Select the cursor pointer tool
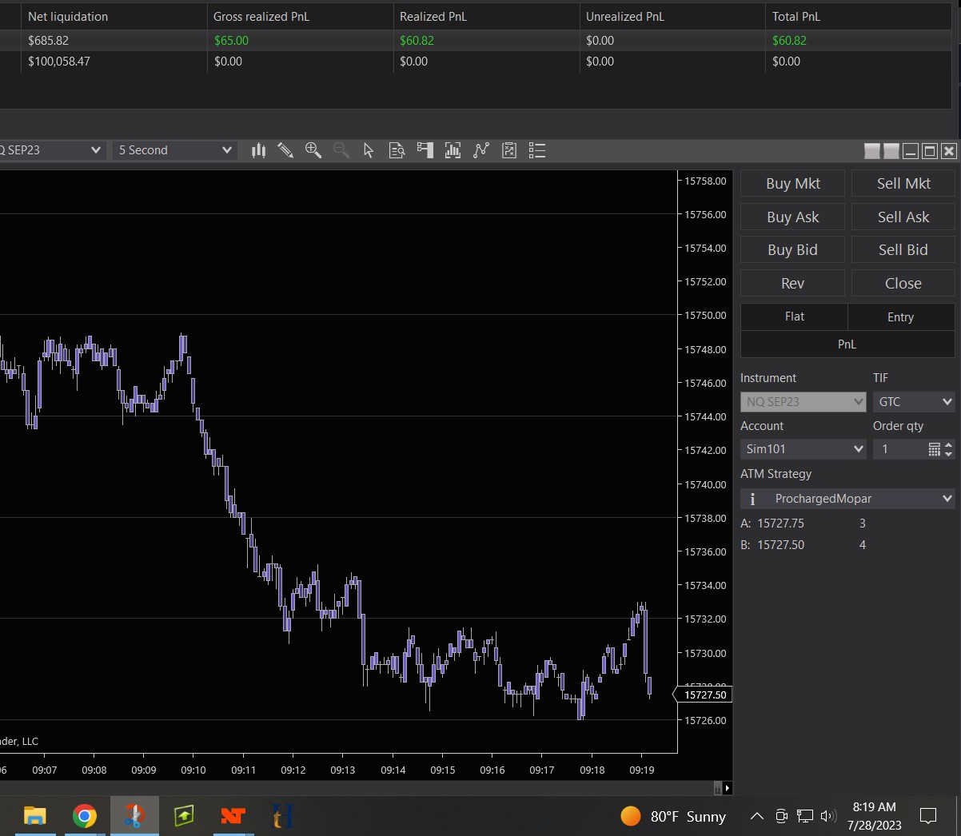The height and width of the screenshot is (836, 961). [x=369, y=150]
